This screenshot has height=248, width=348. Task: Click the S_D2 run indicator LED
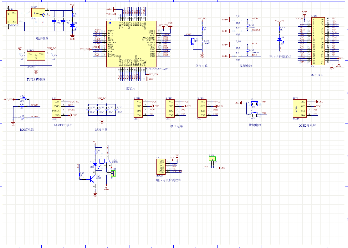[280, 40]
